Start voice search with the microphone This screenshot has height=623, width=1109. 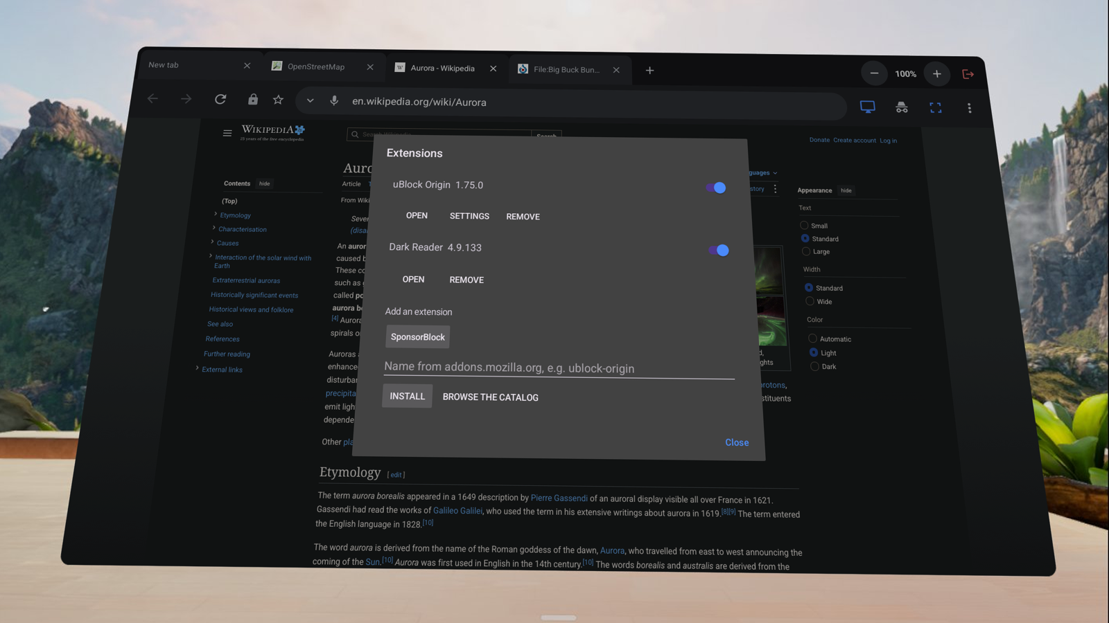coord(334,101)
